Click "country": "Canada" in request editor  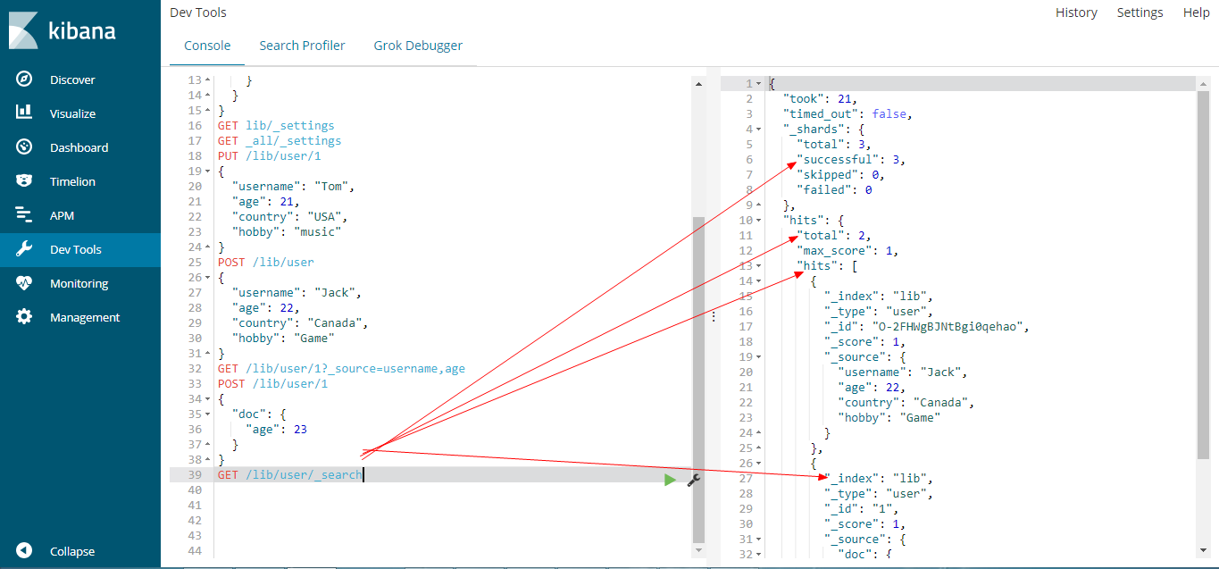pos(300,322)
